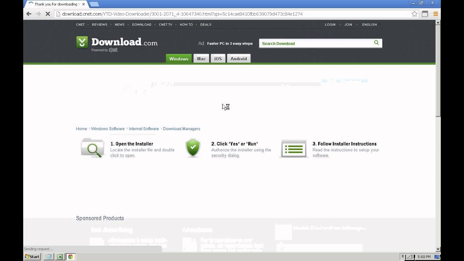Screen dimensions: 464x261
Task: Go to Download Managers breadcrumb
Action: [x=182, y=129]
